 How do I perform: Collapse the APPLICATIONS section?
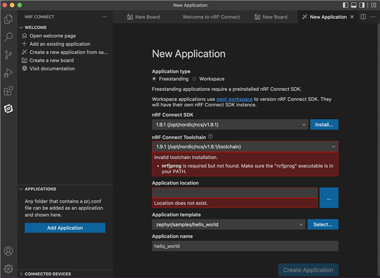pos(21,189)
